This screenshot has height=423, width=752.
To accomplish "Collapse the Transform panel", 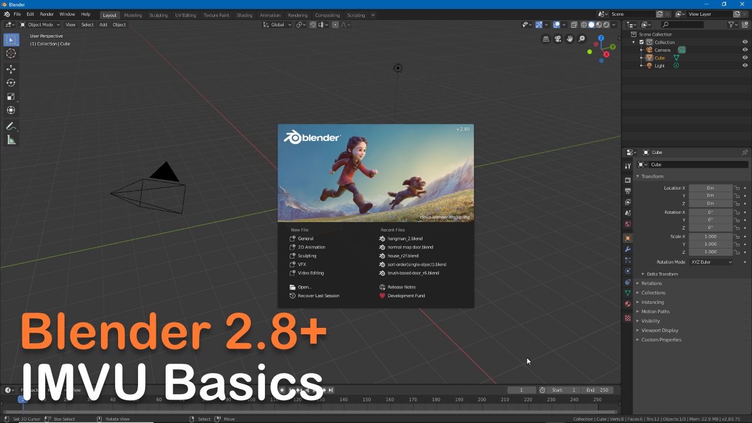I will (652, 176).
